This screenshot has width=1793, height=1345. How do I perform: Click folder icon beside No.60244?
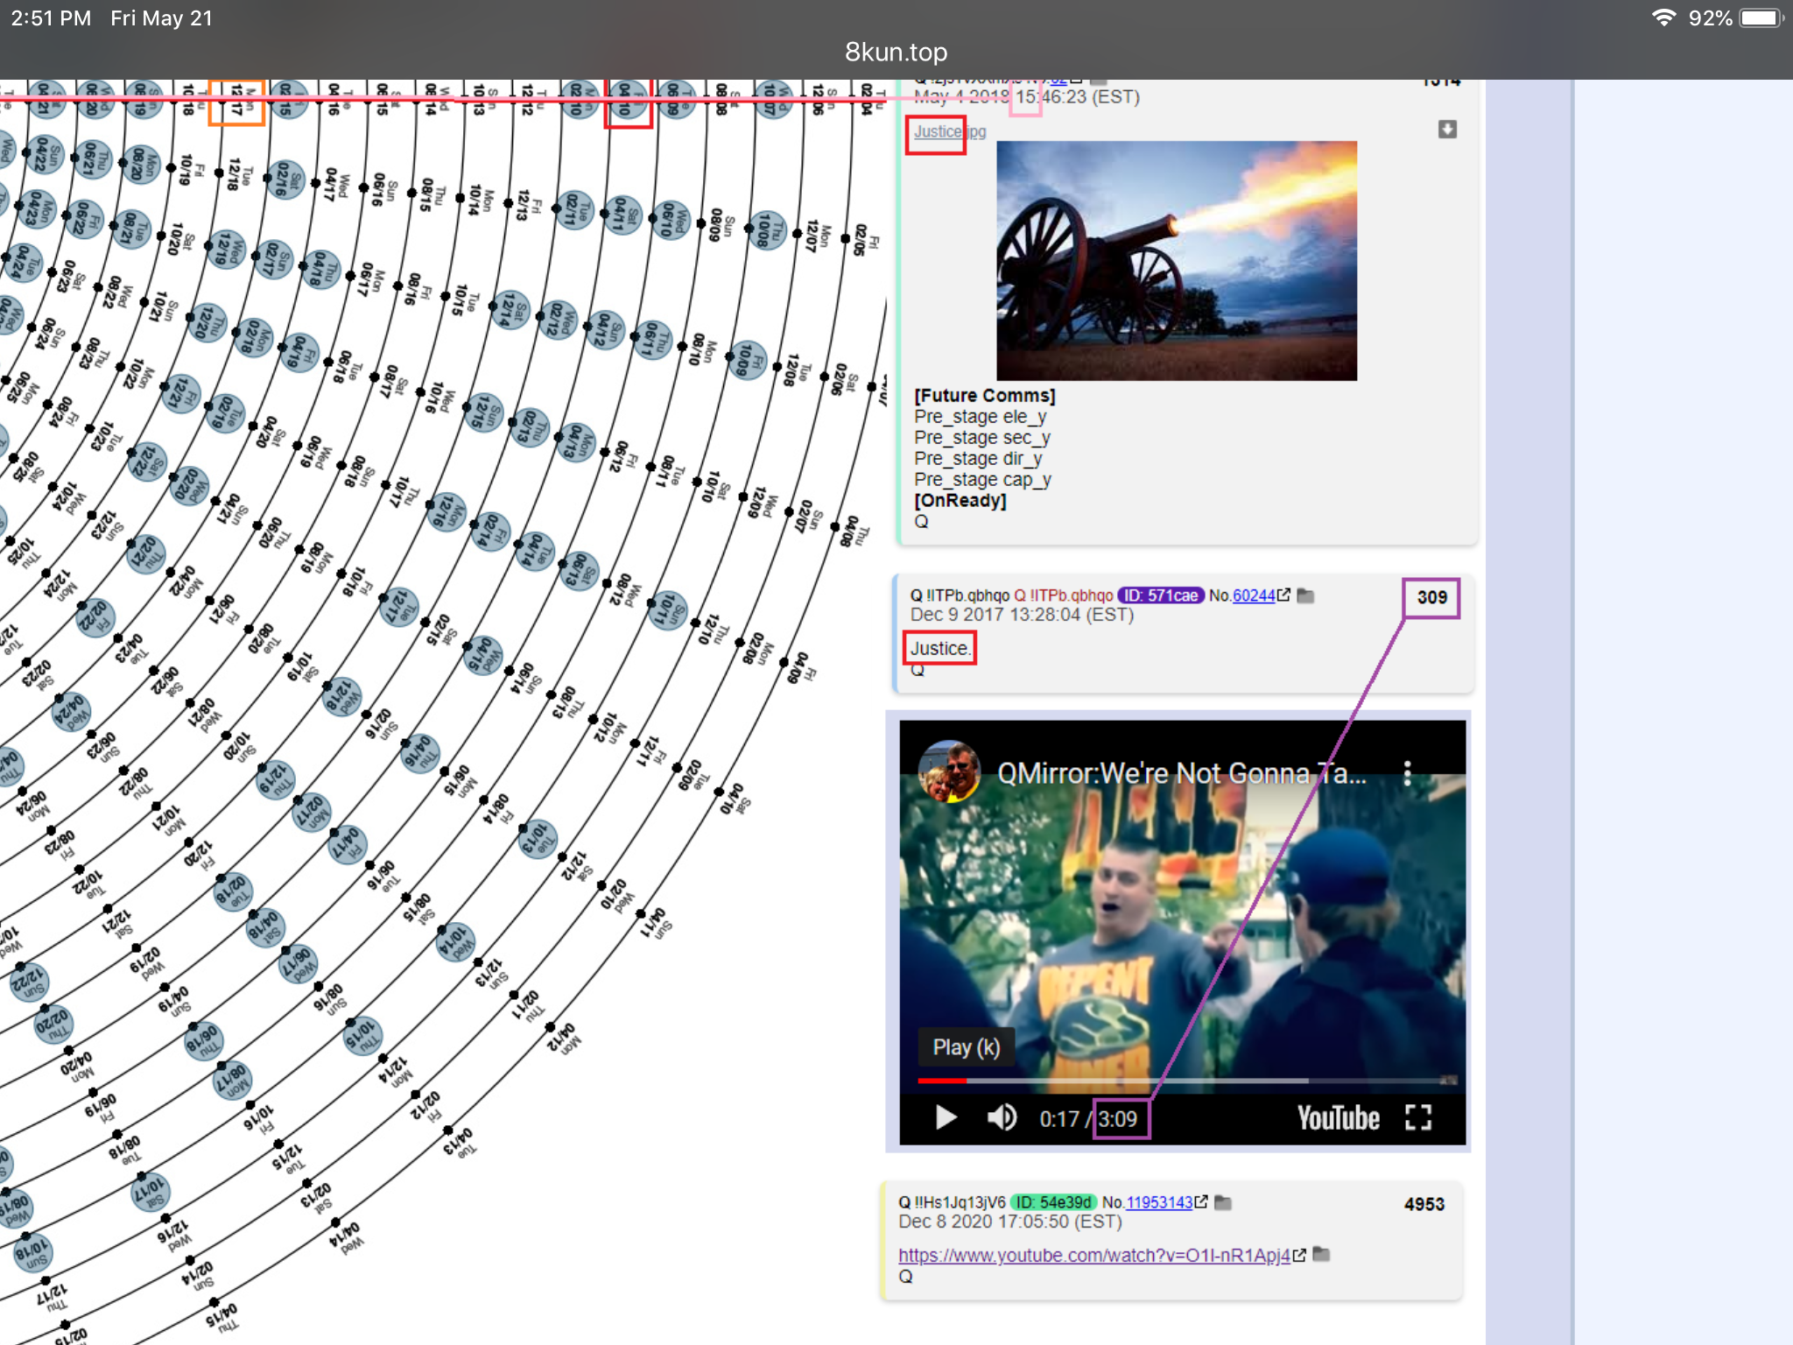[x=1305, y=595]
